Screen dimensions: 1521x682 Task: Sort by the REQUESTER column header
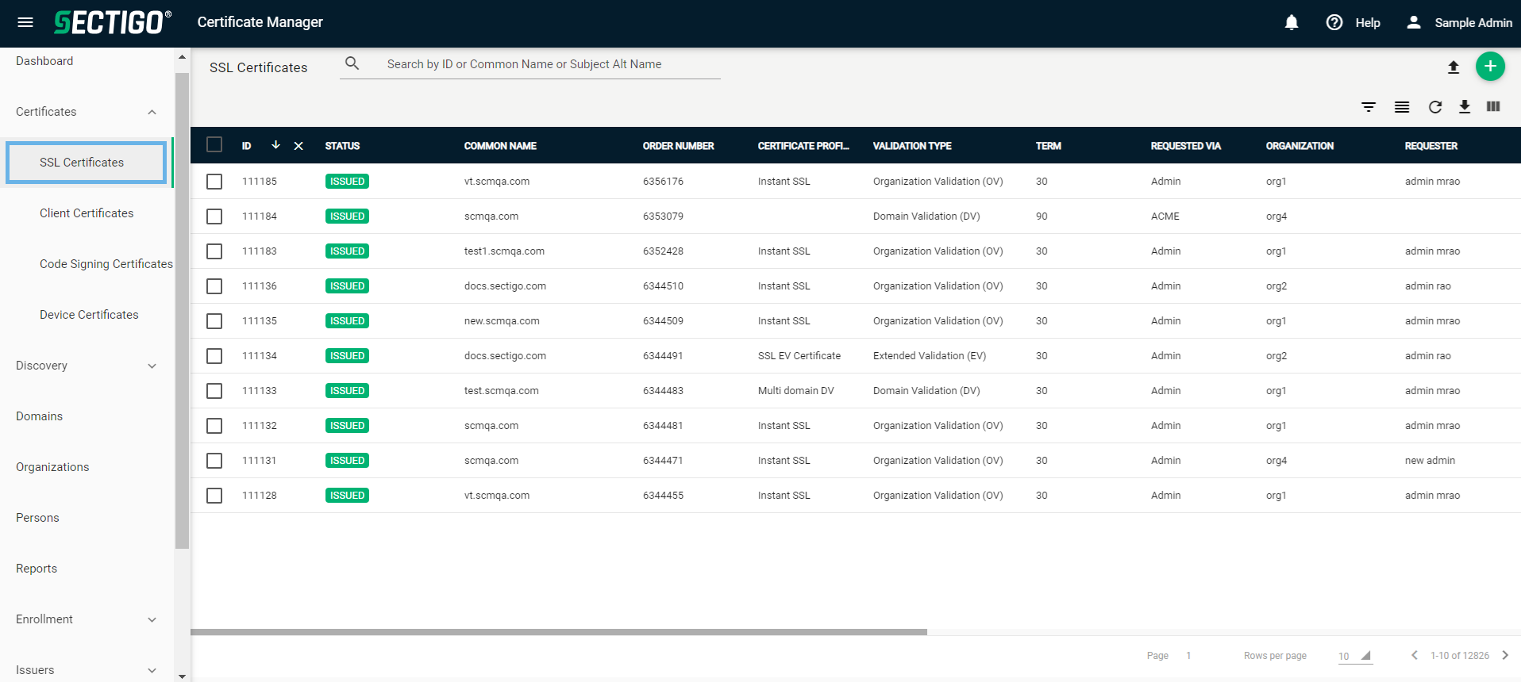coord(1431,146)
